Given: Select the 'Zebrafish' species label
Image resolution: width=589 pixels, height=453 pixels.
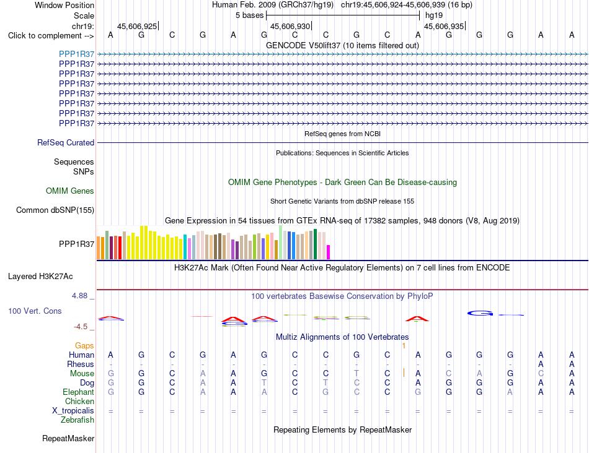Looking at the screenshot, I should coord(77,420).
